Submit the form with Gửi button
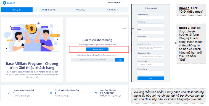This screenshot has width=209, height=106. coord(151,78)
